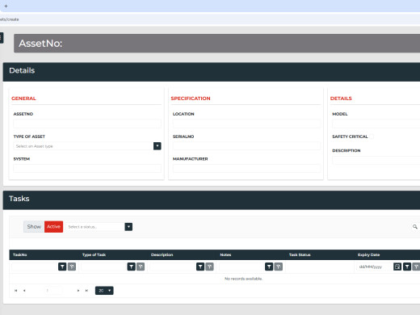This screenshot has height=315, width=420.
Task: Go to the previous page of tasks
Action: pos(24,291)
